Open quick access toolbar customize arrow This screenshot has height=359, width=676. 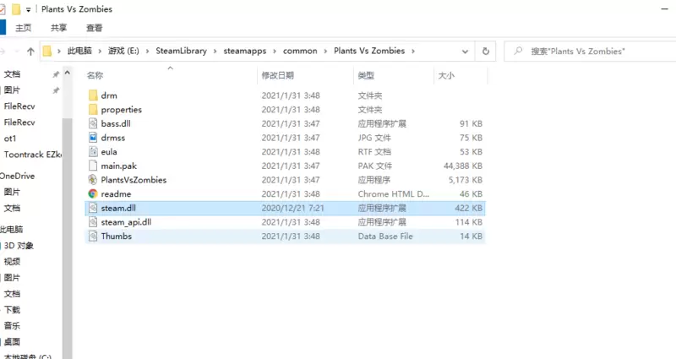28,9
